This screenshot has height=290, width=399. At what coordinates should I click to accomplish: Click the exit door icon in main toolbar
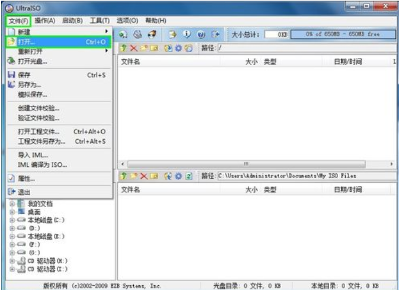click(215, 34)
